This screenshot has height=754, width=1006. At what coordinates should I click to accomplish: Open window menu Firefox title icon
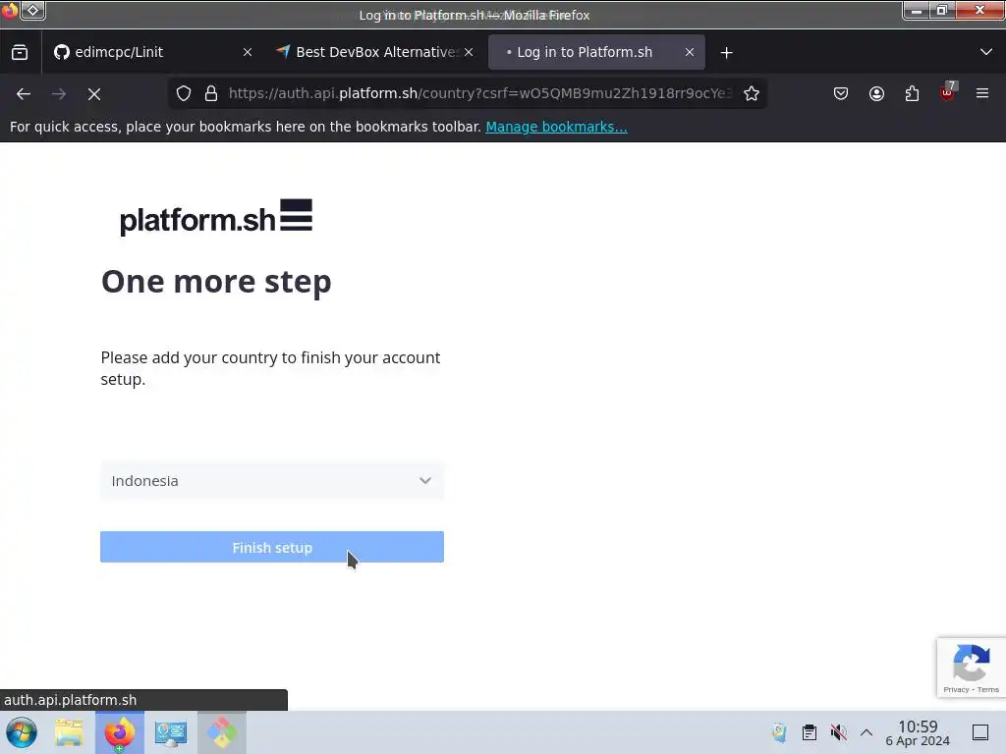click(10, 10)
